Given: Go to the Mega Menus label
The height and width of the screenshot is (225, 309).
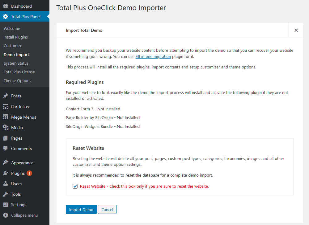Looking at the screenshot, I should coord(24,117).
